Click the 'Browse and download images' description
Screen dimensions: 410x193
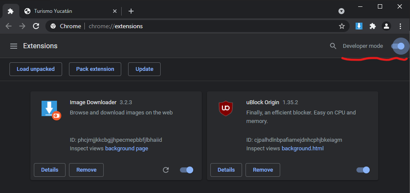[121, 113]
